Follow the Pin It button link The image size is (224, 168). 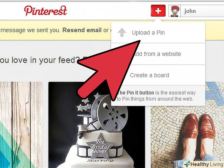coord(136,93)
